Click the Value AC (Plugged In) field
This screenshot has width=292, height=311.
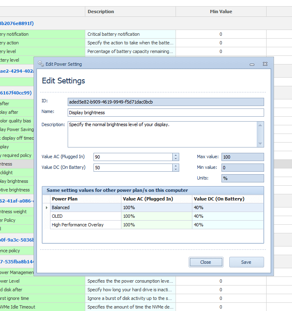(133, 157)
